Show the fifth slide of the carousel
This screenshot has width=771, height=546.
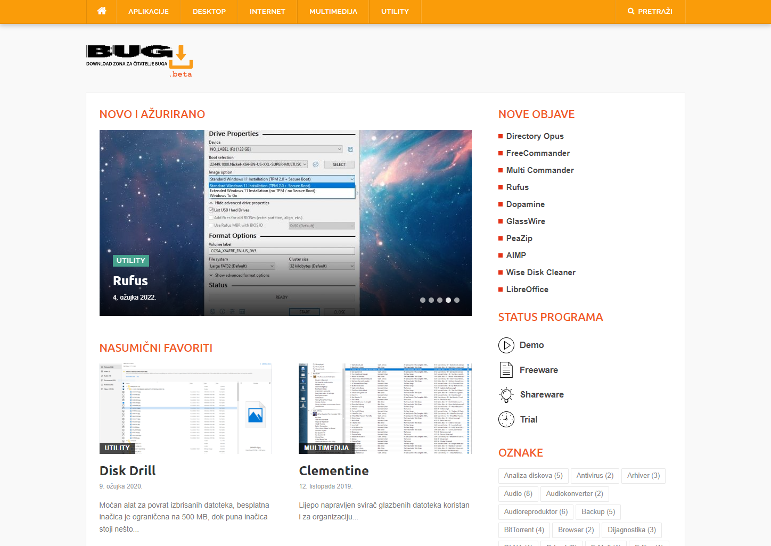457,300
